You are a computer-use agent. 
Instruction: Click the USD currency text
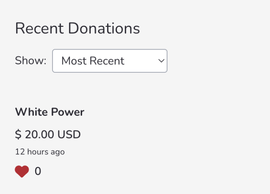tap(69, 134)
